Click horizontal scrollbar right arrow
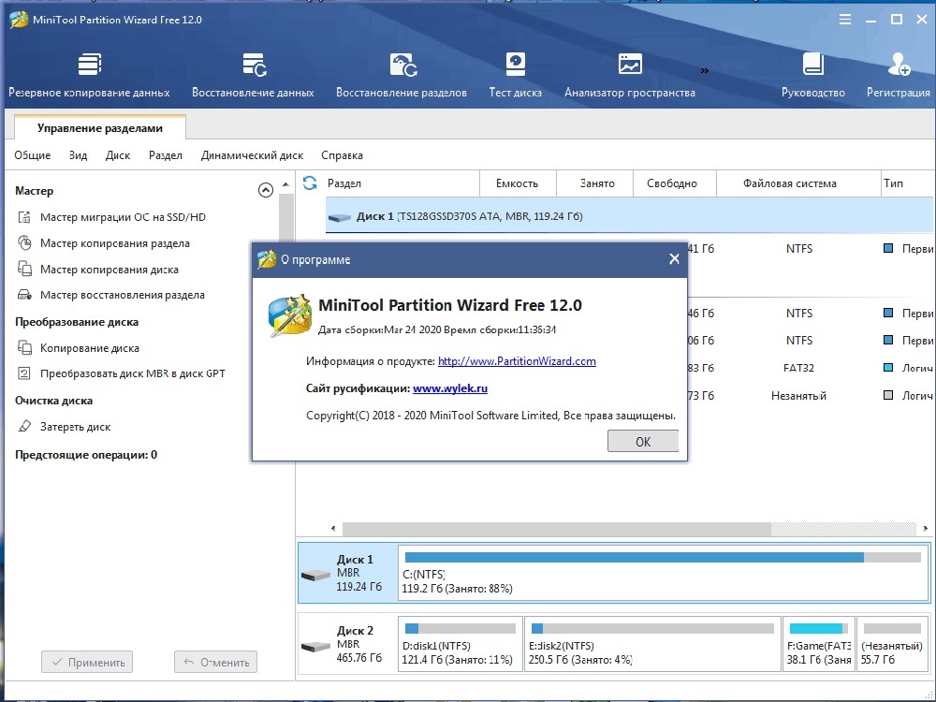The image size is (936, 702). 926,529
